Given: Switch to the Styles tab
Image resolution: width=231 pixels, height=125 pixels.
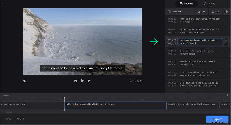Looking at the screenshot, I should tap(209, 4).
